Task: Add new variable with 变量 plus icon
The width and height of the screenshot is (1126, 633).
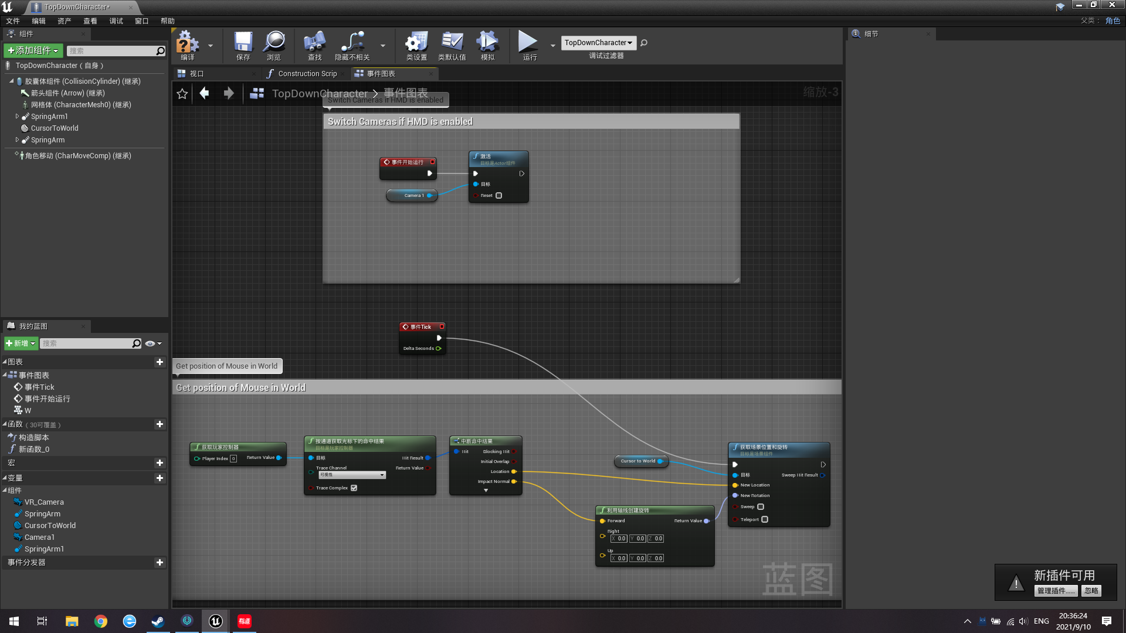Action: coord(160,478)
